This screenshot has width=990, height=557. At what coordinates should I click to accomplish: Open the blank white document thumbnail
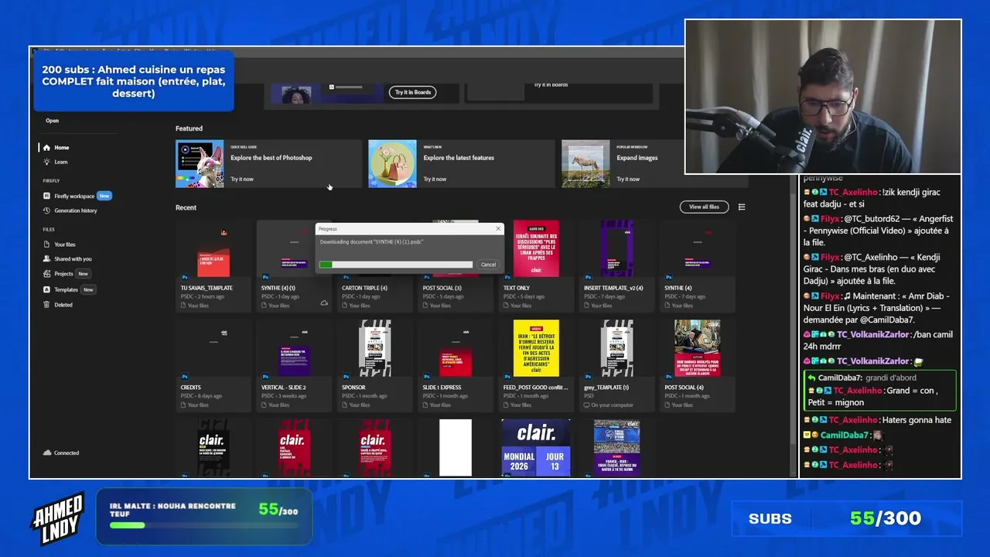(456, 448)
